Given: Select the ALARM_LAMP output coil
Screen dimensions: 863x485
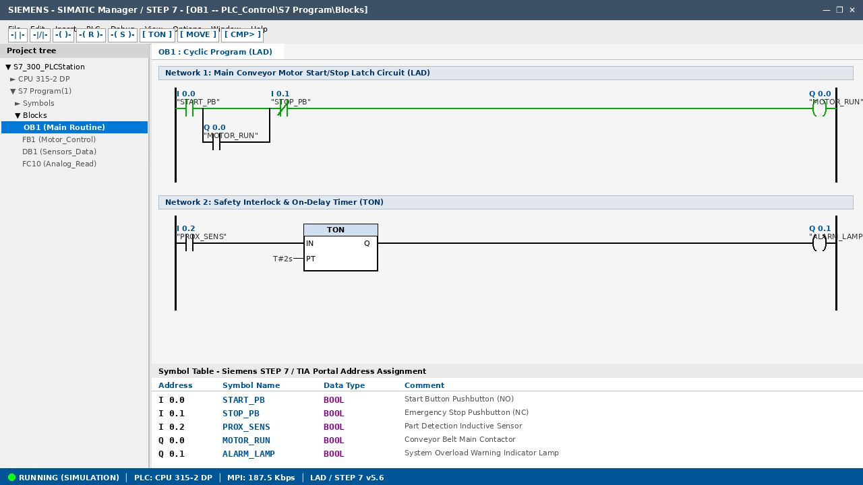Looking at the screenshot, I should click(819, 243).
